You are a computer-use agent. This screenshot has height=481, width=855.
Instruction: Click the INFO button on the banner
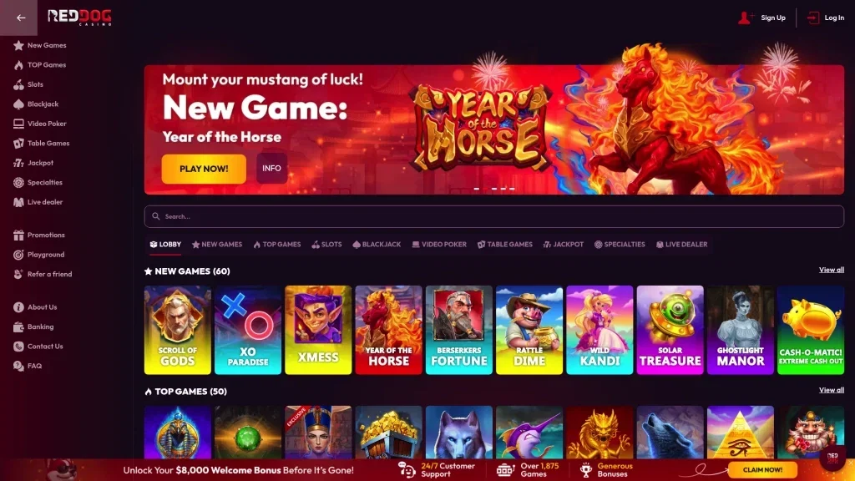[271, 169]
